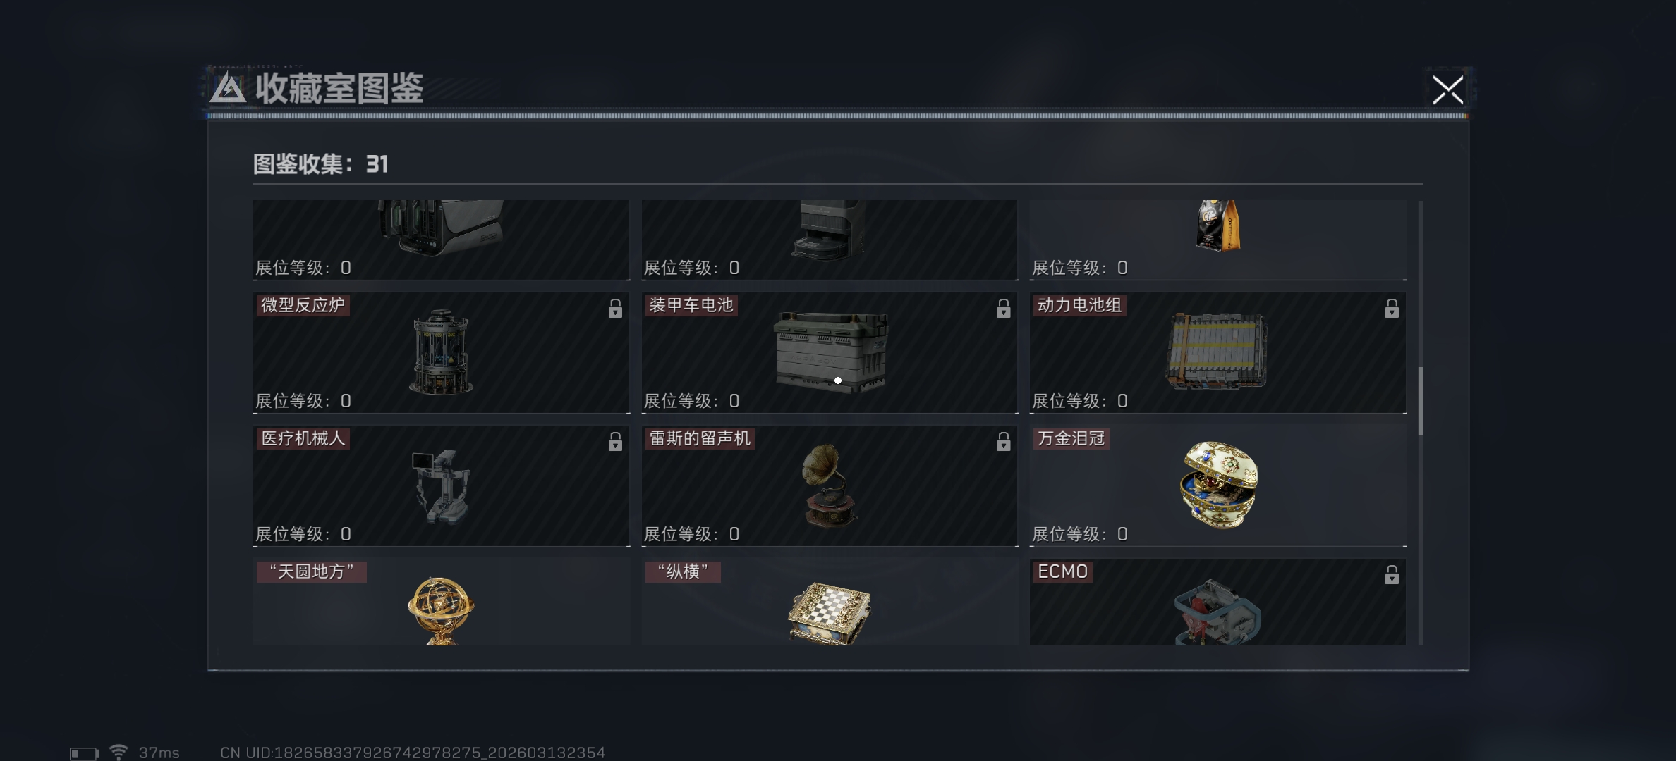This screenshot has height=761, width=1676.
Task: Click the lock icon on 微型反应炉 card
Action: tap(615, 309)
